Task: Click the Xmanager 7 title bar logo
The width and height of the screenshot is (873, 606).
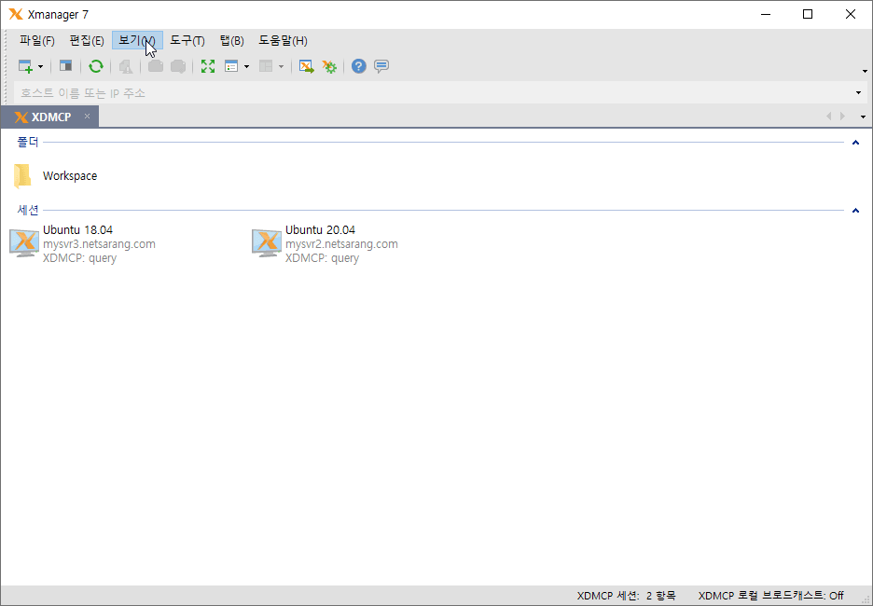Action: pos(16,15)
